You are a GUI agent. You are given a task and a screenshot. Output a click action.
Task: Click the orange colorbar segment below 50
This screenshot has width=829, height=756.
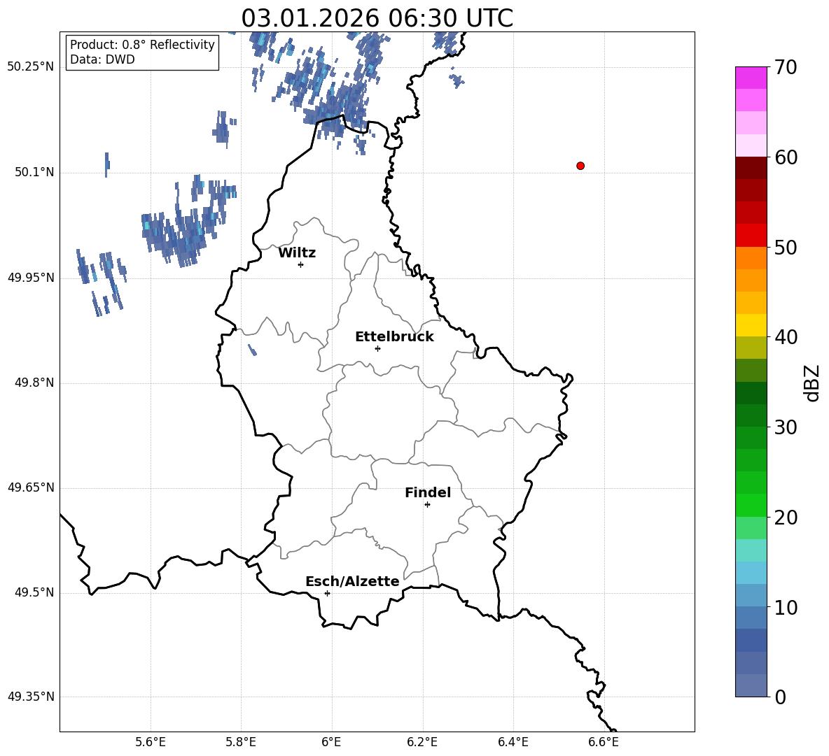(x=751, y=258)
